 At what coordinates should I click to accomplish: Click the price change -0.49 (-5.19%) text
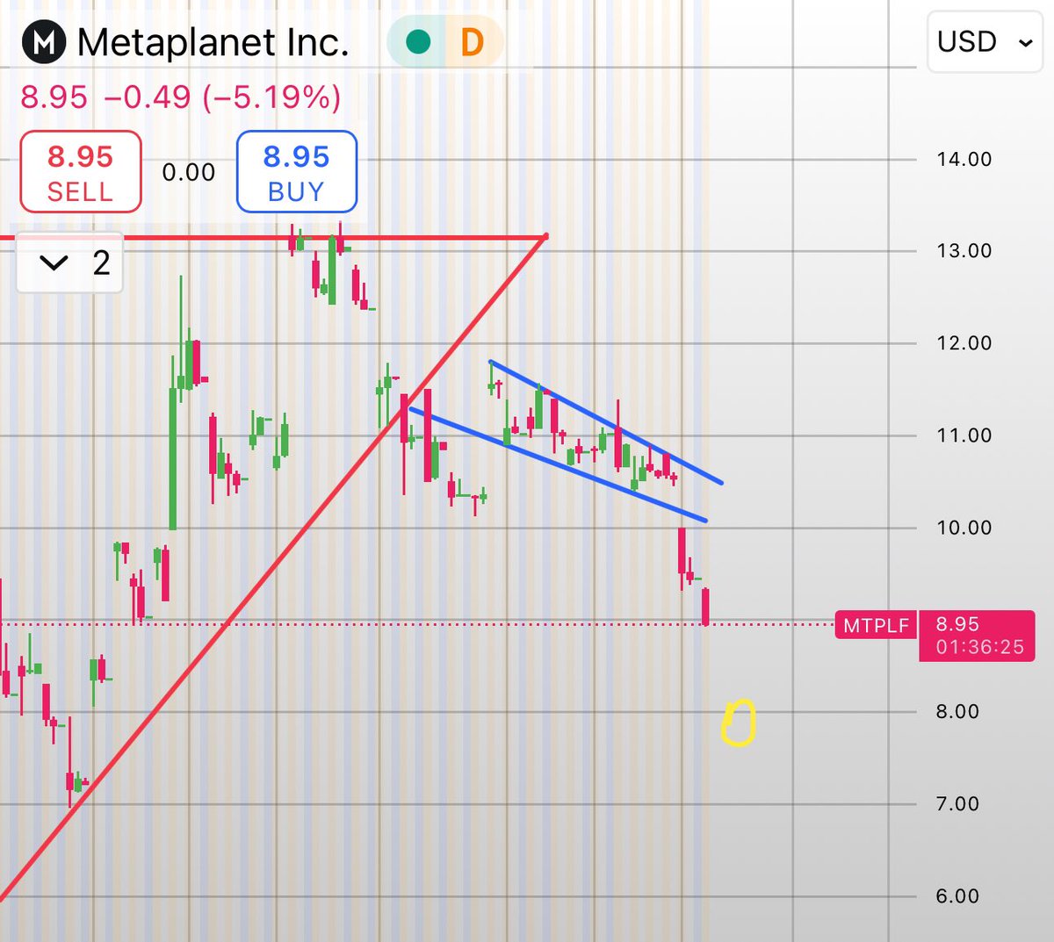tap(222, 97)
